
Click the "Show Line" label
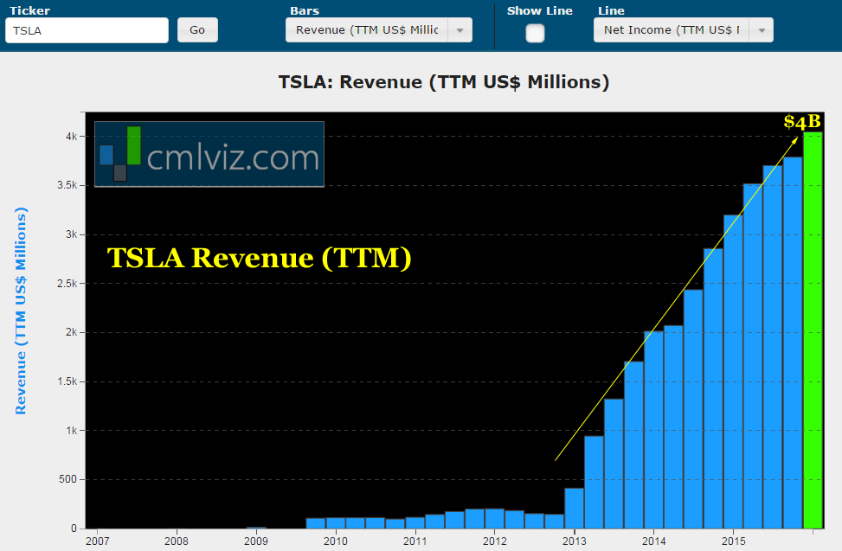click(x=540, y=10)
